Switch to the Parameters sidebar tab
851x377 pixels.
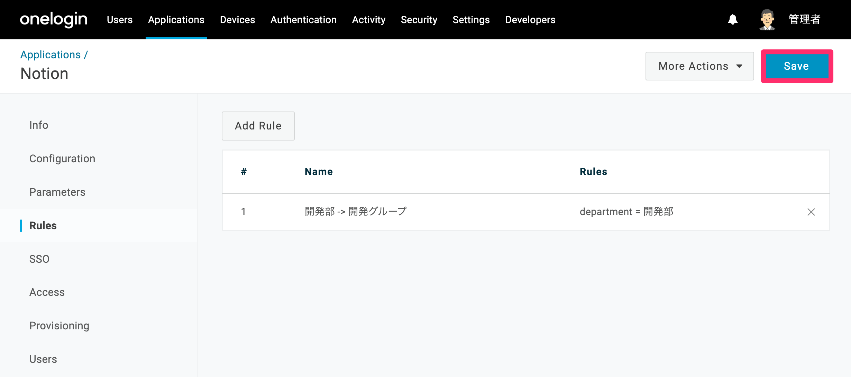coord(57,192)
